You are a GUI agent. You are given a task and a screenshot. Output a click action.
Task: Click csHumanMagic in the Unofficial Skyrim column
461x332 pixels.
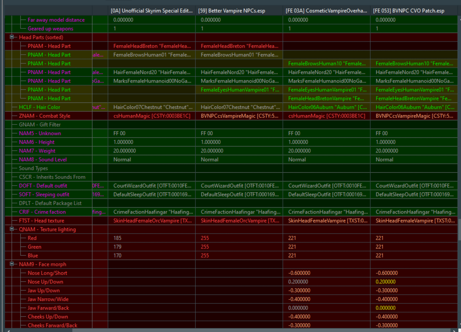152,116
